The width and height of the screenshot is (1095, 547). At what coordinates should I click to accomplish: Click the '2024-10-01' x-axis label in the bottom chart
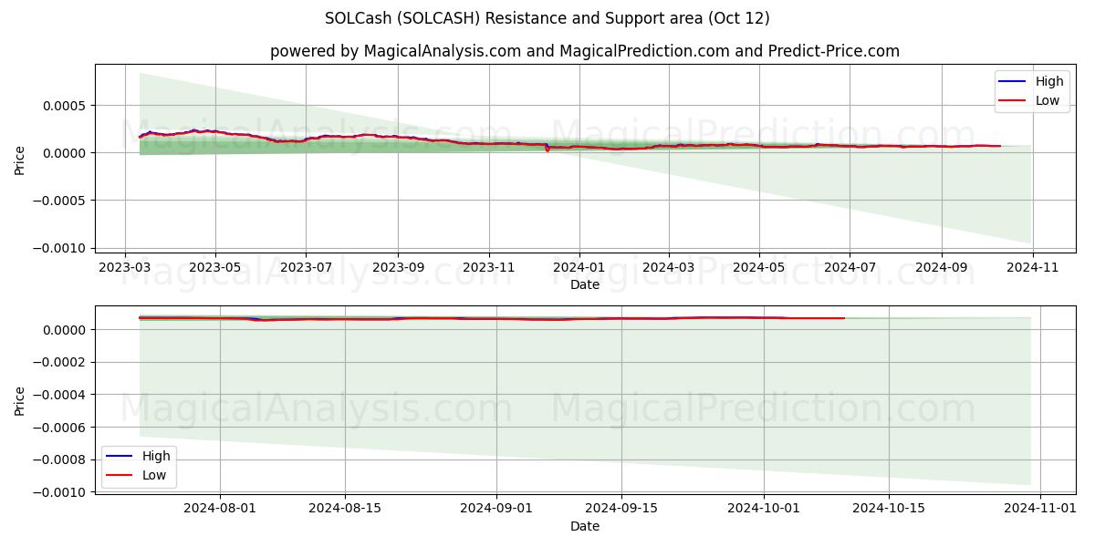tap(764, 510)
